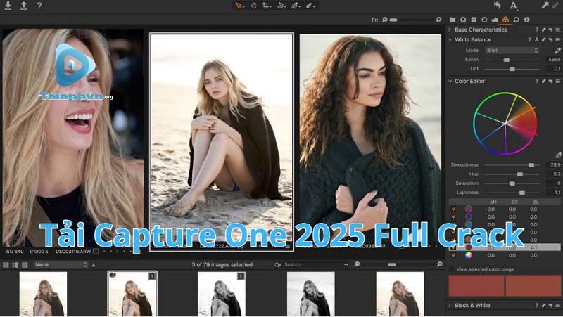Collapse the Color Editor panel

coord(450,81)
